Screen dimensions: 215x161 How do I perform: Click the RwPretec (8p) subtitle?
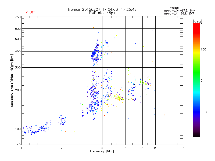[102, 13]
